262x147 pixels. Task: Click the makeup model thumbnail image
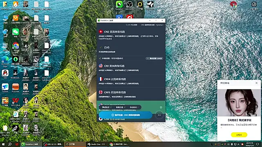tap(239, 102)
